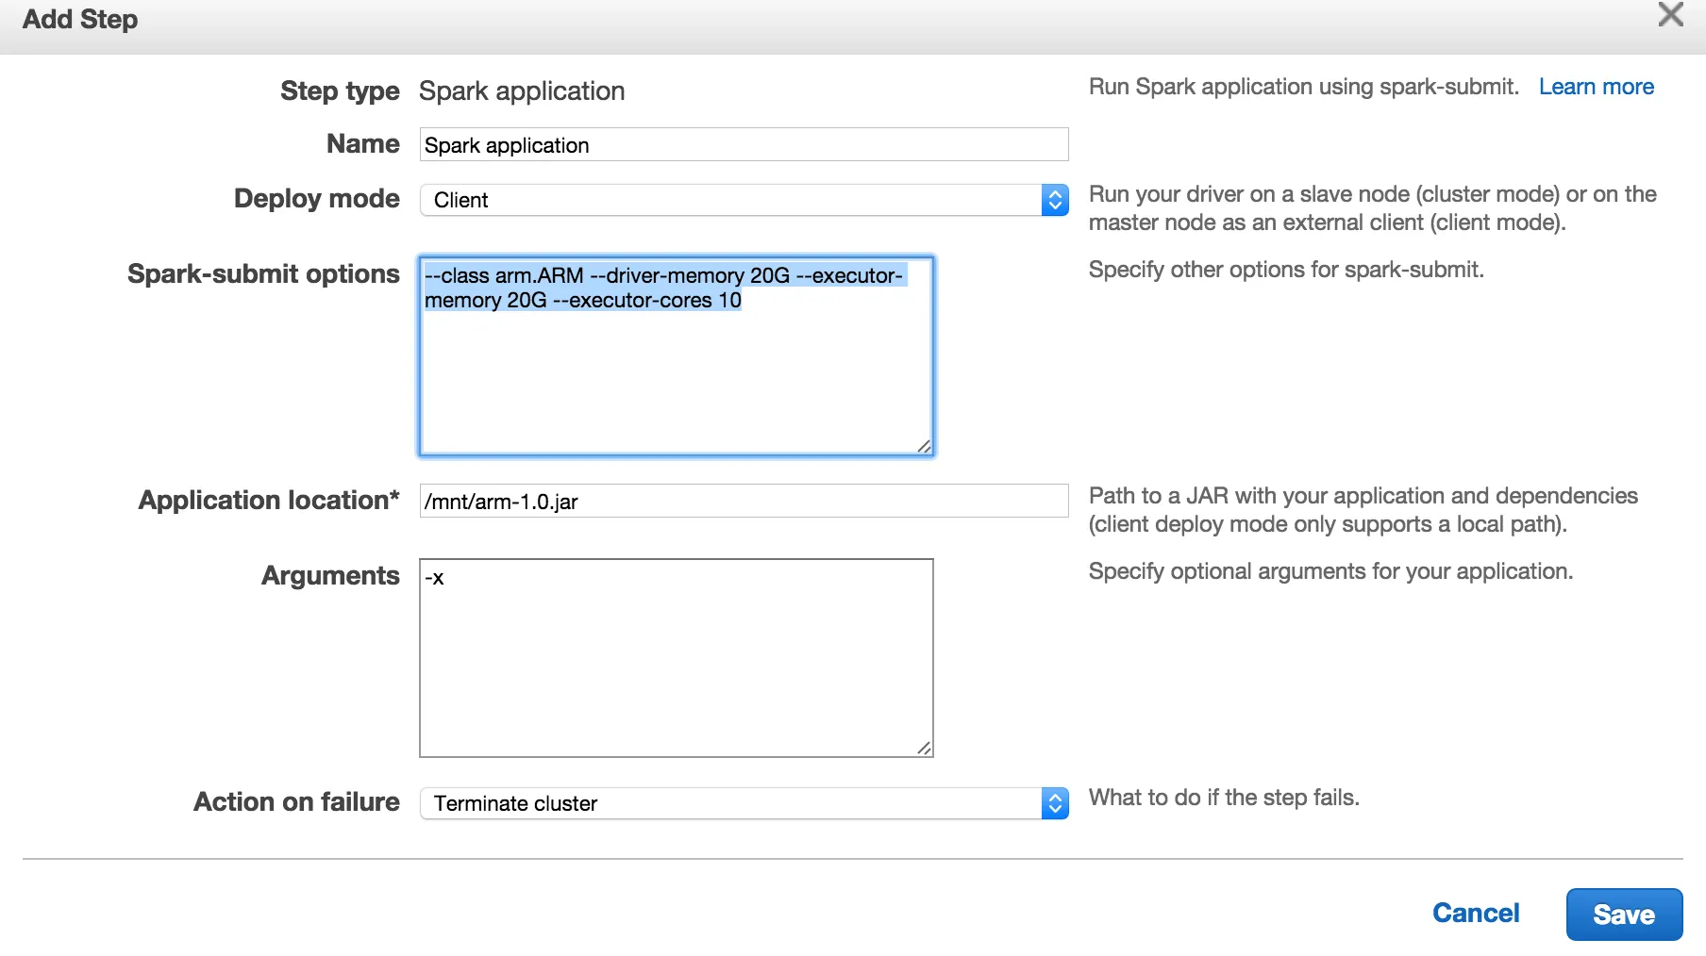1706x956 pixels.
Task: Close the Add Step dialog with X
Action: click(x=1670, y=14)
